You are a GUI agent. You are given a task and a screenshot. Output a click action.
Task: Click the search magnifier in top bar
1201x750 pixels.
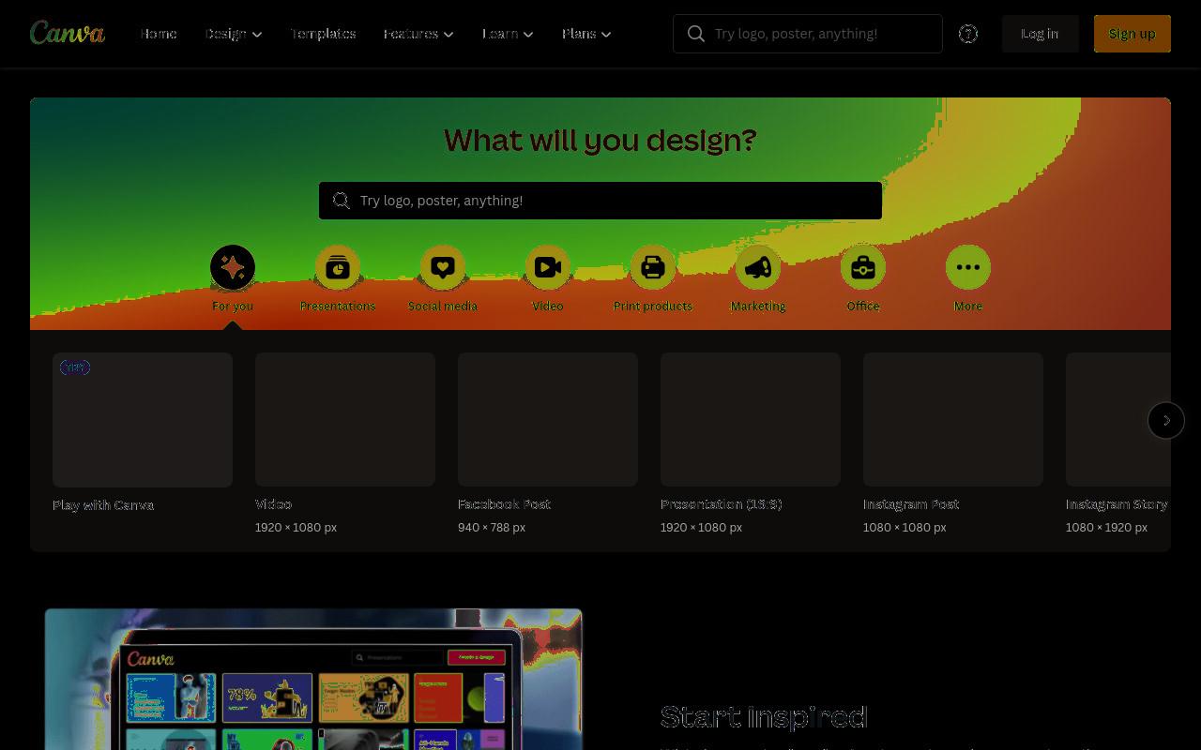coord(696,34)
